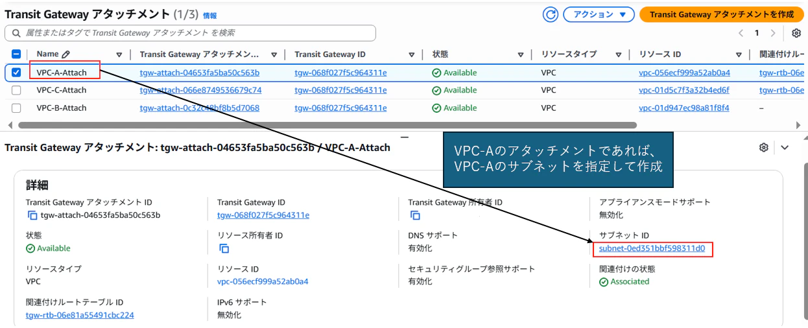Viewport: 808px width, 328px height.
Task: Select VPC-C-Attach name cell
Action: coord(62,90)
